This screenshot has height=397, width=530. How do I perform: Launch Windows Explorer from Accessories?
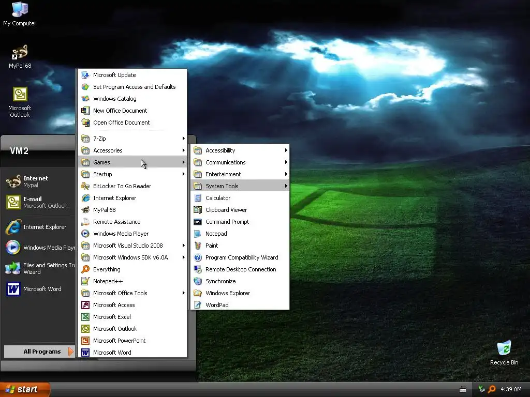(240, 293)
